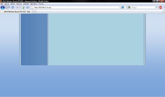This screenshot has width=165, height=97.
Task: Open the Plik menu
Action: 2,4
